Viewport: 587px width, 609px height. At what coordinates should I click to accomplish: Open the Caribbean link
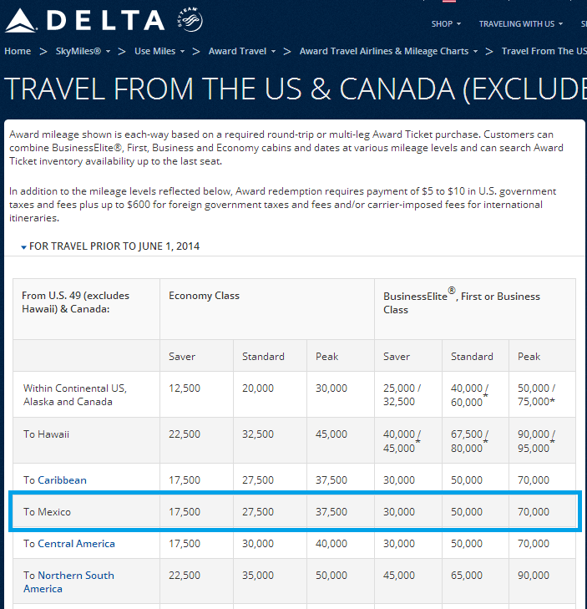tap(62, 480)
